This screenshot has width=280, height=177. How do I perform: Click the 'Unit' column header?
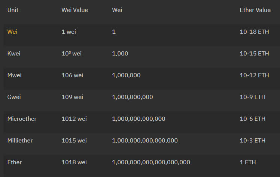[13, 10]
